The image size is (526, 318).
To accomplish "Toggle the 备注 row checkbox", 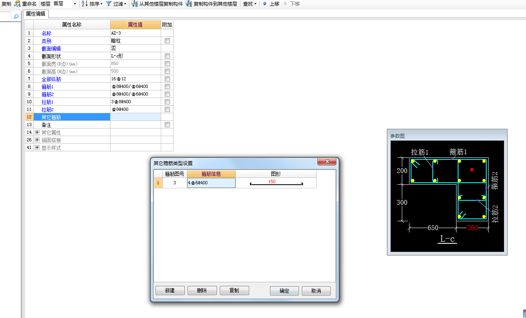I will pyautogui.click(x=167, y=125).
